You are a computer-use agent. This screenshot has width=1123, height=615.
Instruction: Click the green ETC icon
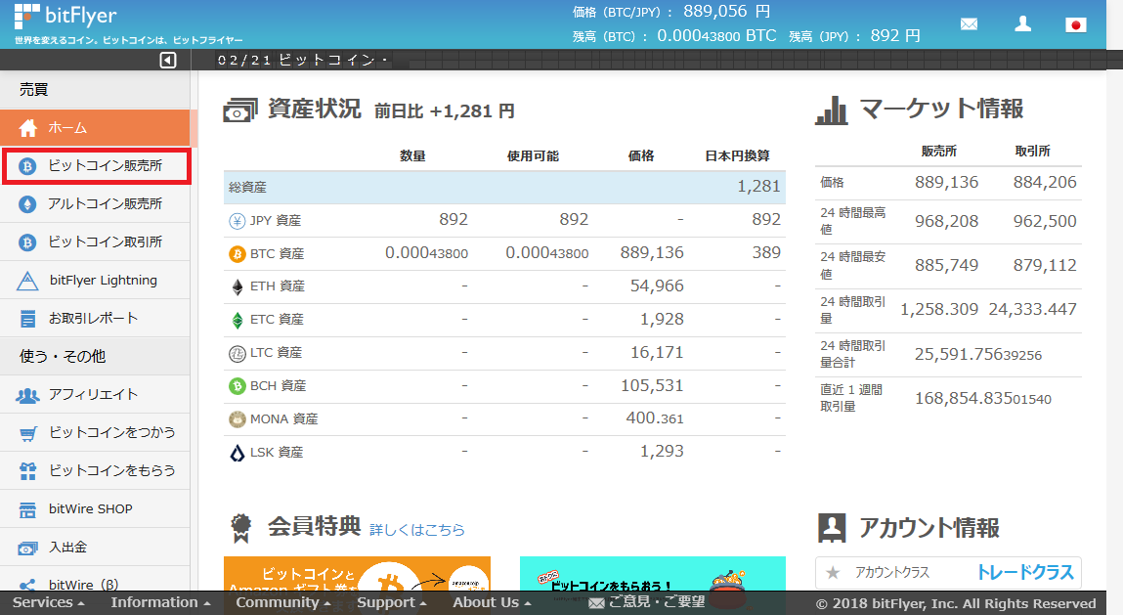tap(238, 320)
